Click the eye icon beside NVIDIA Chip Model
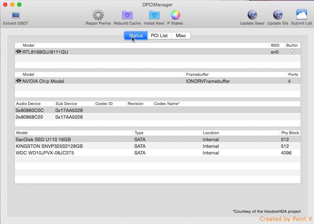This screenshot has height=224, width=314. [x=18, y=81]
